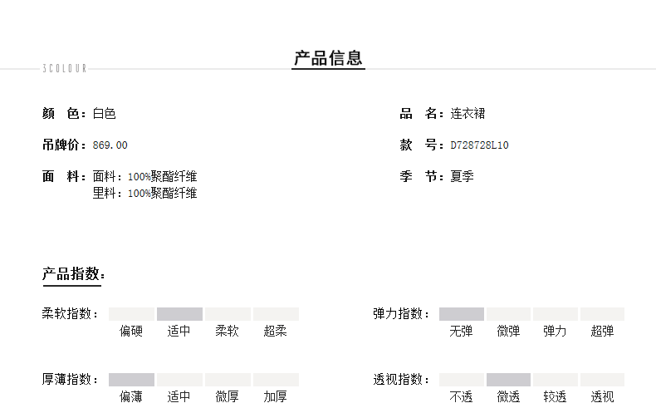
Task: Click the 适中 label under 厚薄指数
Action: point(179,396)
